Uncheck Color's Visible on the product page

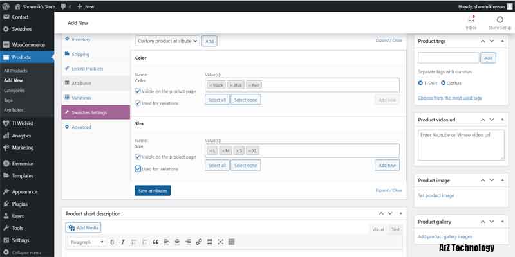(x=138, y=91)
